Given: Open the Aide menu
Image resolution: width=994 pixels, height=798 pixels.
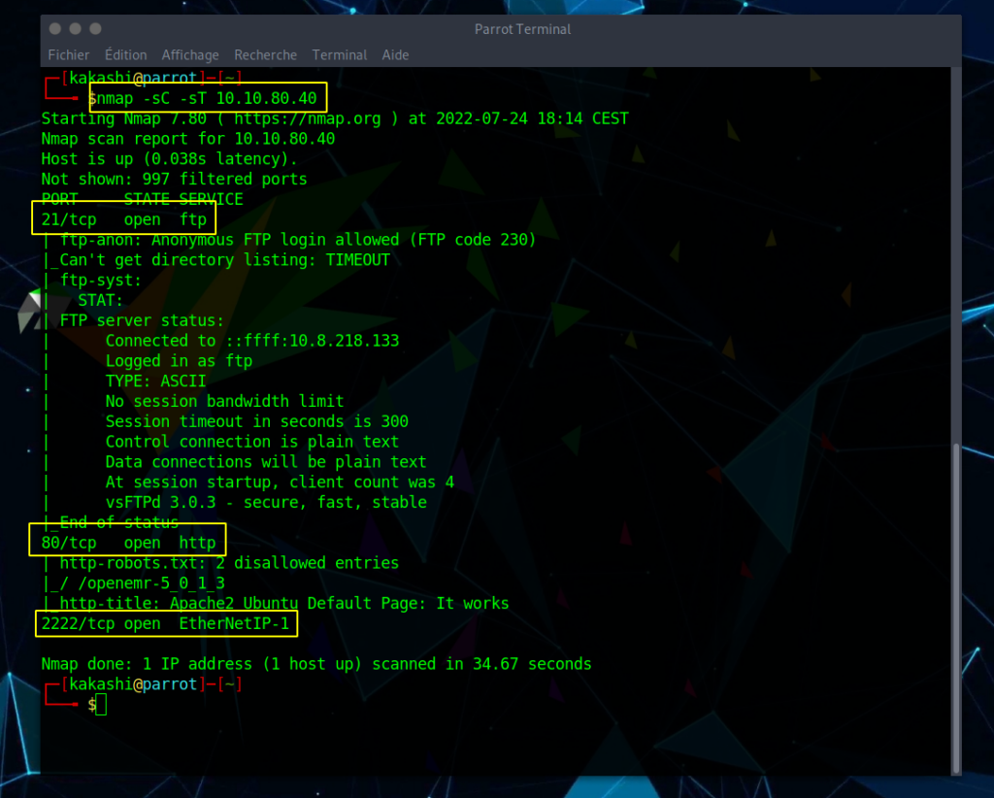Looking at the screenshot, I should coord(395,55).
